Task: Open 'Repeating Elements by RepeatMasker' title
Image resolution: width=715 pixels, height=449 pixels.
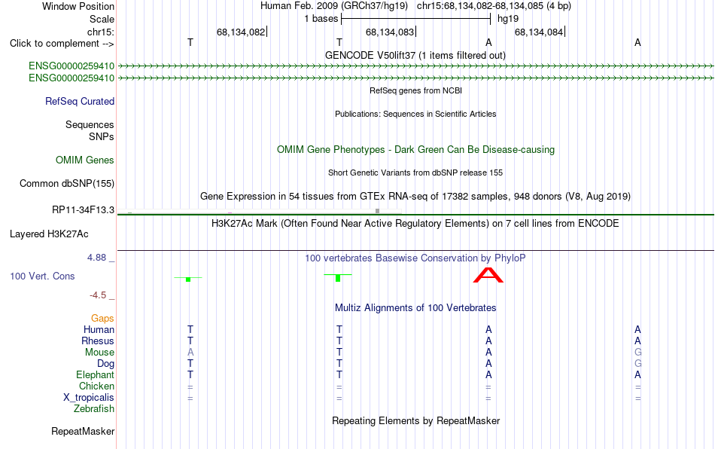Action: coord(416,420)
